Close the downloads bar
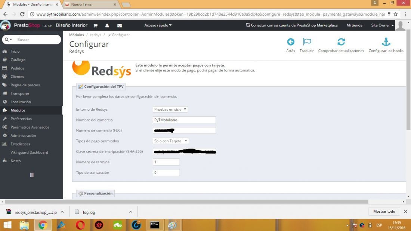The height and width of the screenshot is (231, 411). point(405,211)
